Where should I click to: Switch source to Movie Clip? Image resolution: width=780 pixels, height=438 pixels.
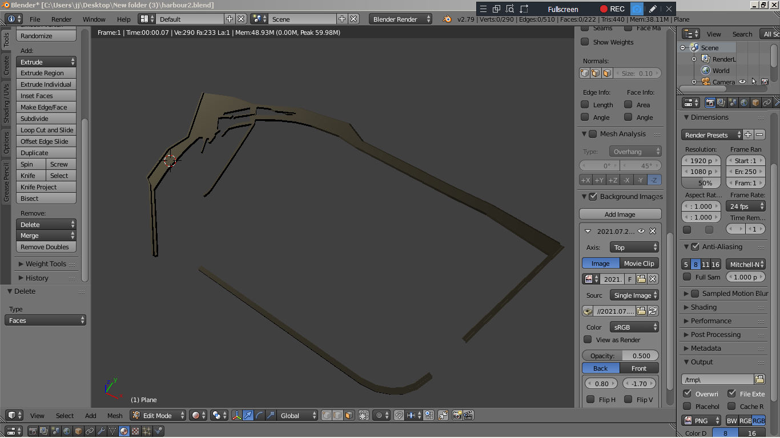click(639, 263)
